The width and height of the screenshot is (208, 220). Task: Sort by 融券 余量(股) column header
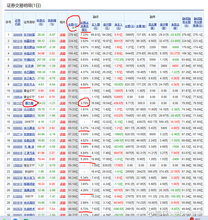(141, 26)
